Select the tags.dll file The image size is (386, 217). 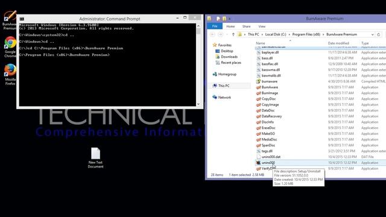coord(267,151)
